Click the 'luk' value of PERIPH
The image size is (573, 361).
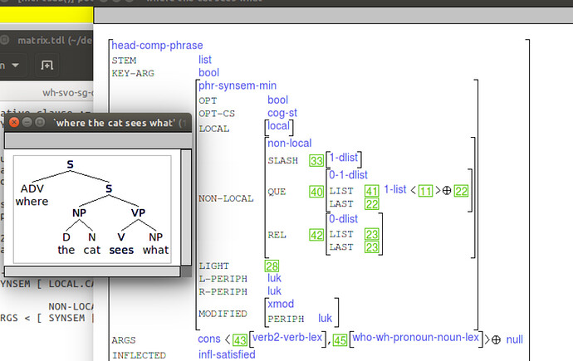tap(325, 319)
